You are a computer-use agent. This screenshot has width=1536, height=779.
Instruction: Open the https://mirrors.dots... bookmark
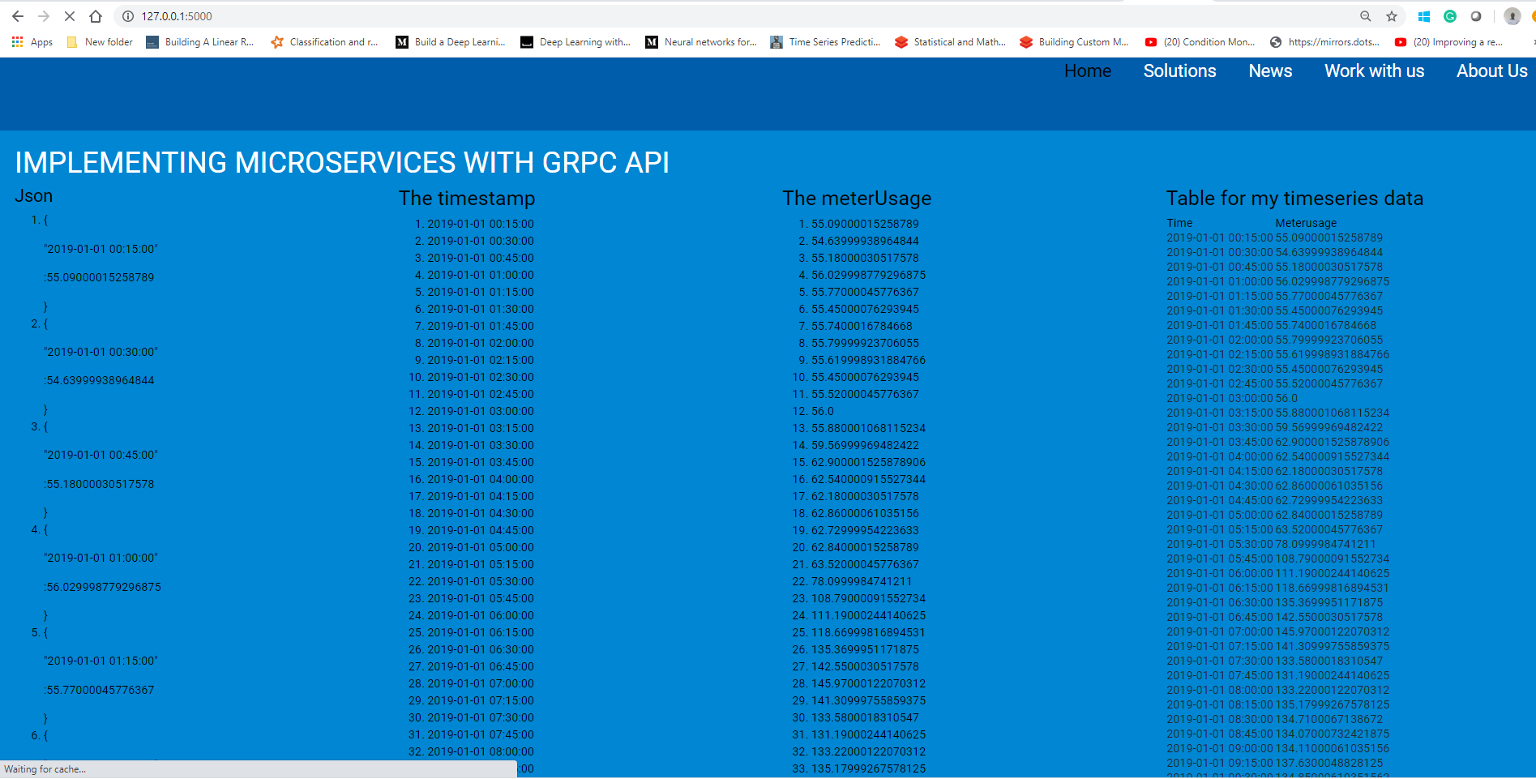[1325, 42]
